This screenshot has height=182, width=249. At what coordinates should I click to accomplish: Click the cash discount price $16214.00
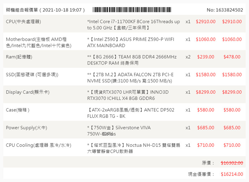232,174
